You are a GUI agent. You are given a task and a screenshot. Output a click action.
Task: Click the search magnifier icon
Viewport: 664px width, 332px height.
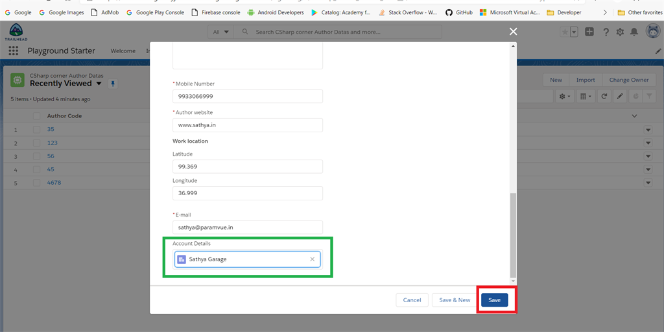coord(244,32)
